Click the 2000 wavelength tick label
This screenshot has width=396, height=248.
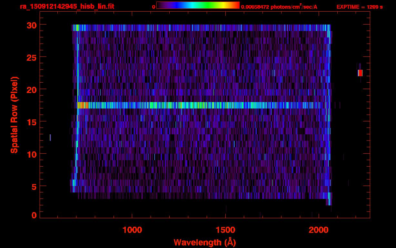tap(319, 230)
